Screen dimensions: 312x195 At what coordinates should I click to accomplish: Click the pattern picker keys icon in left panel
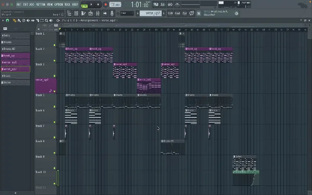(x=5, y=29)
